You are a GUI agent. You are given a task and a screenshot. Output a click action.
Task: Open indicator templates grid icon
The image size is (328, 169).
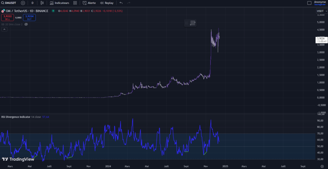tap(75, 3)
